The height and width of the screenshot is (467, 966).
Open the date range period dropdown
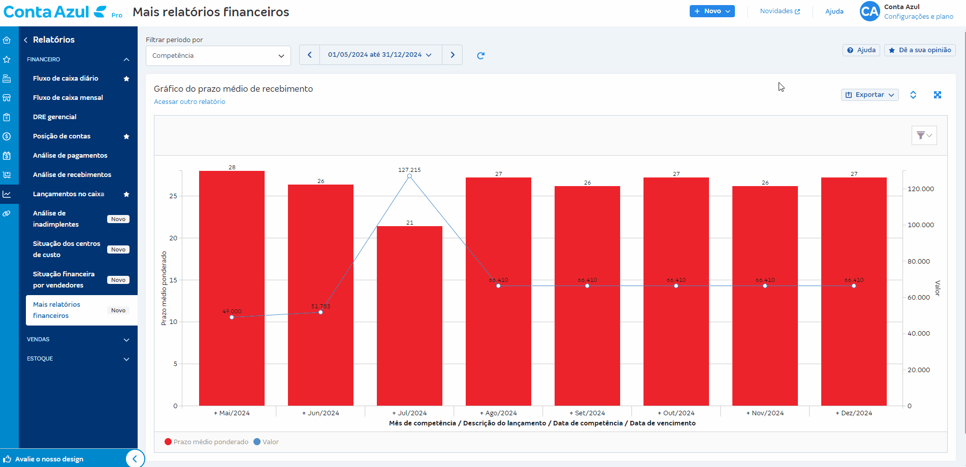[380, 55]
